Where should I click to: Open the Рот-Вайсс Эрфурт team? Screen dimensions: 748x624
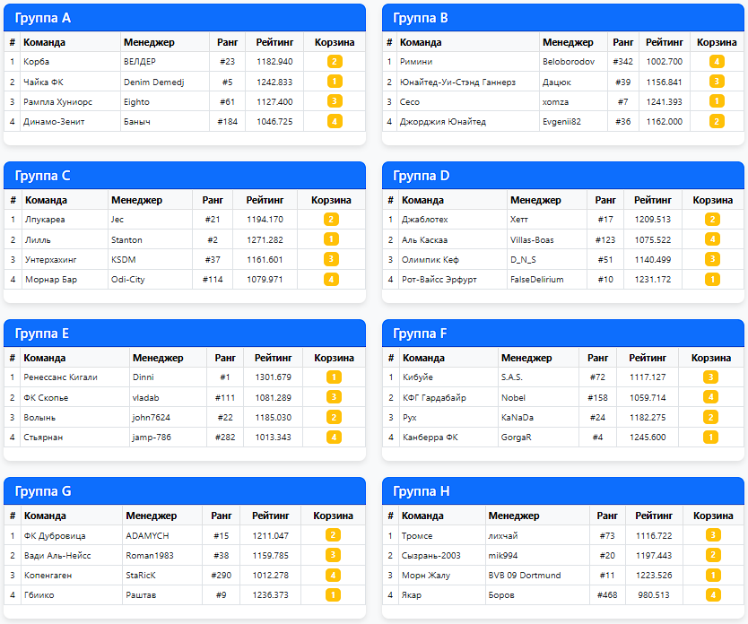(x=439, y=279)
